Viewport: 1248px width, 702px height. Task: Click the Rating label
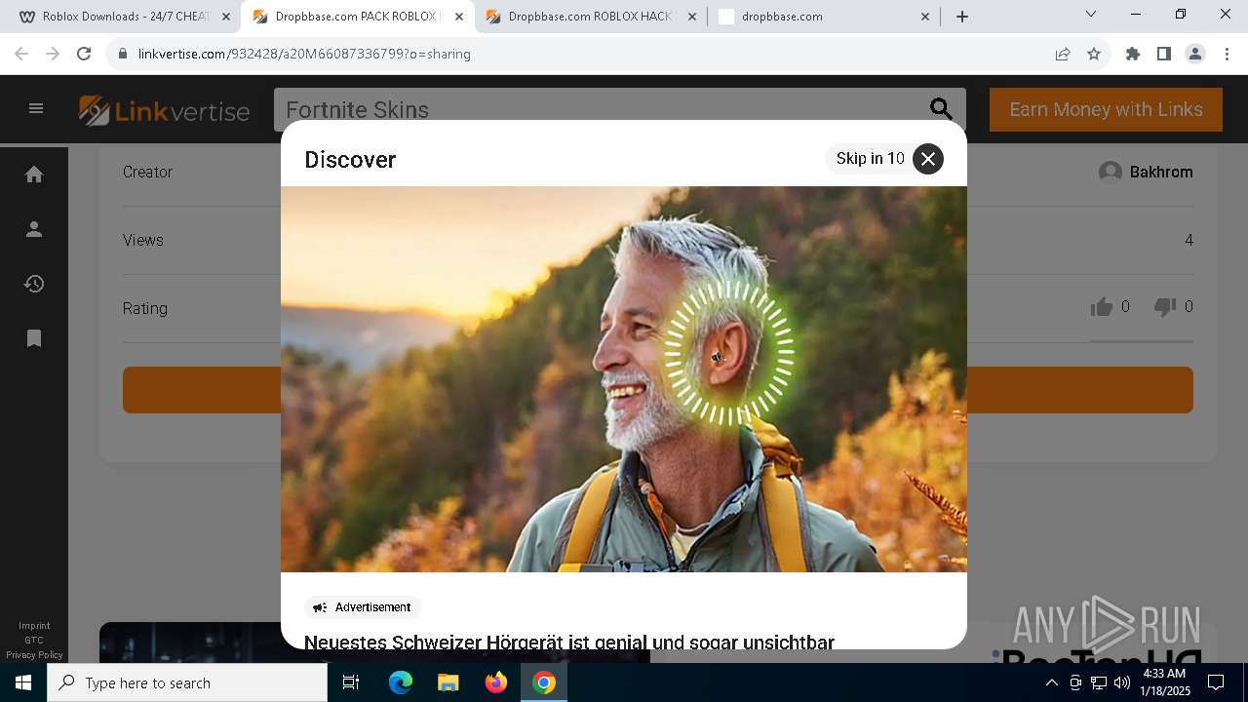(145, 308)
